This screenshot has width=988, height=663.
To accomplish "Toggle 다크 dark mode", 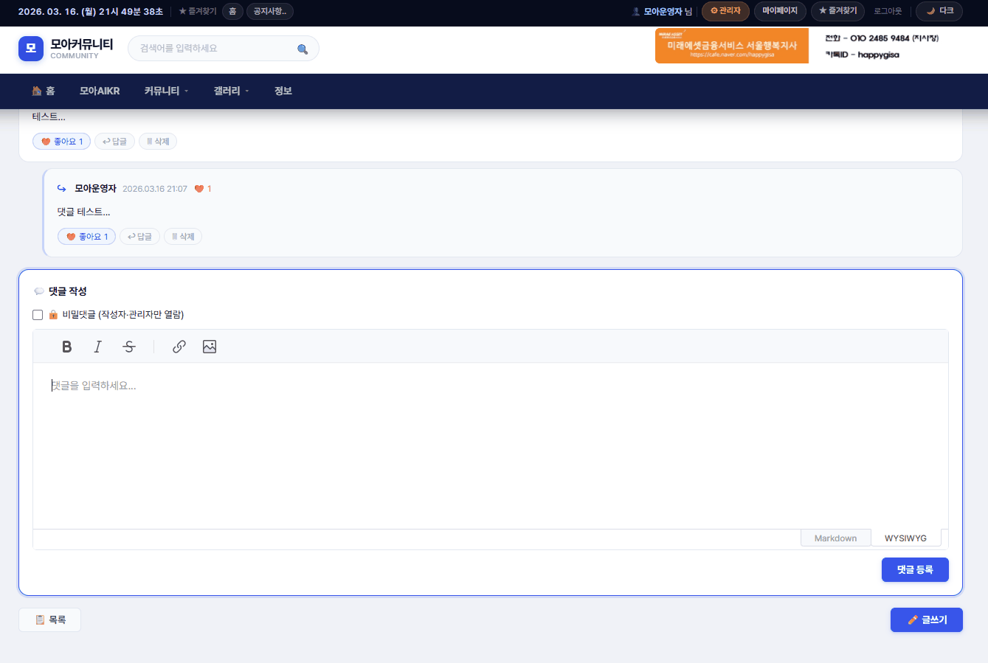I will tap(939, 11).
